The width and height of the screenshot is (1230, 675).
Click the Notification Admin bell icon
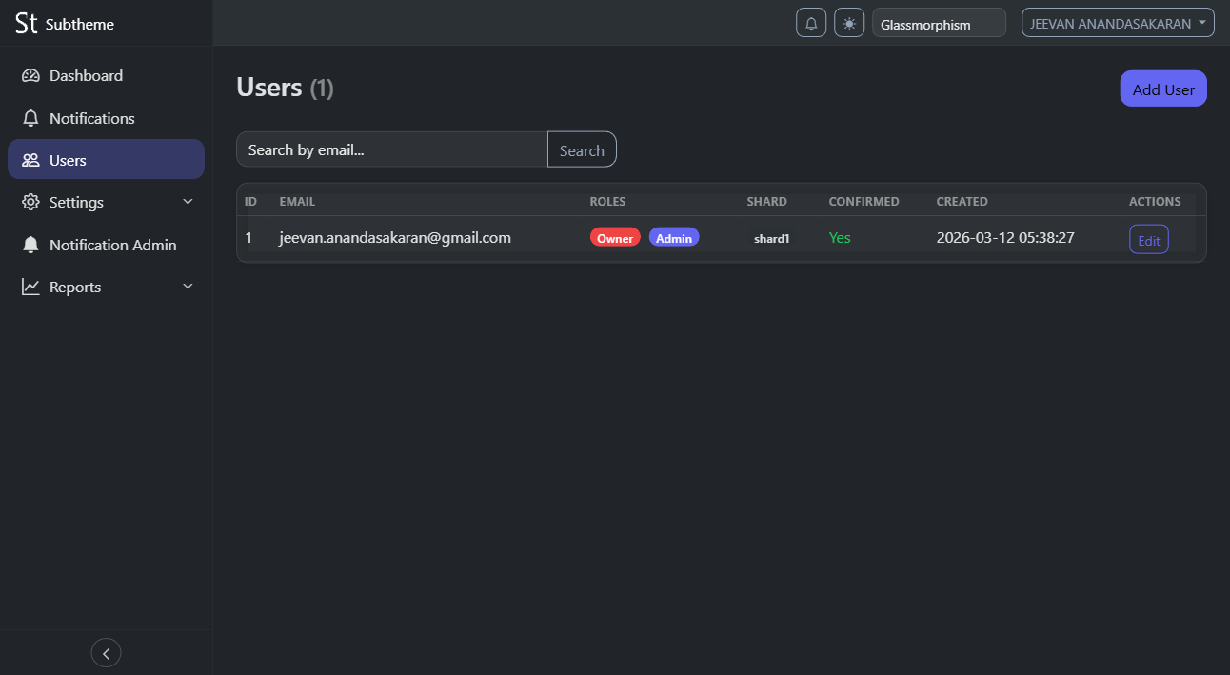click(x=31, y=245)
